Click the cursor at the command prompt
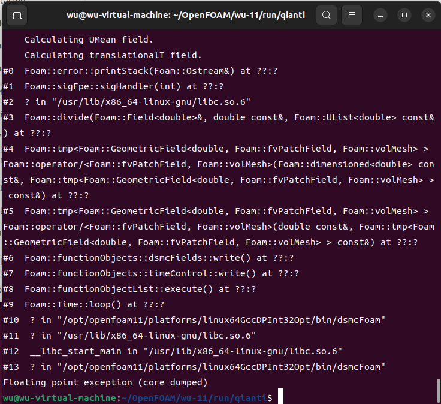The image size is (441, 404). click(280, 398)
